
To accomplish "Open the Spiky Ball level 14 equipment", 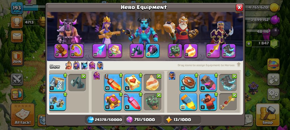I will (x=137, y=51).
